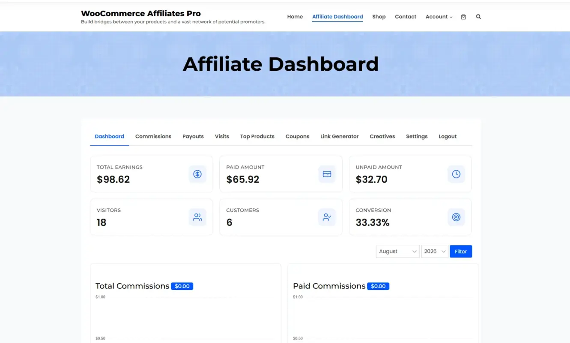Open the Settings tab
This screenshot has height=343, width=570.
point(417,136)
